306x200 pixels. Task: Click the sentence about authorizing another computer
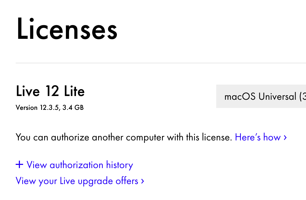coord(124,137)
